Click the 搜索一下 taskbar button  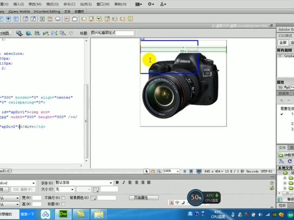pyautogui.click(x=28, y=214)
